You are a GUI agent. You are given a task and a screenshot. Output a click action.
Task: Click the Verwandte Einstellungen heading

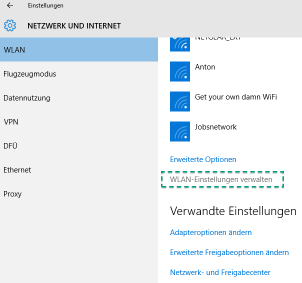233,211
